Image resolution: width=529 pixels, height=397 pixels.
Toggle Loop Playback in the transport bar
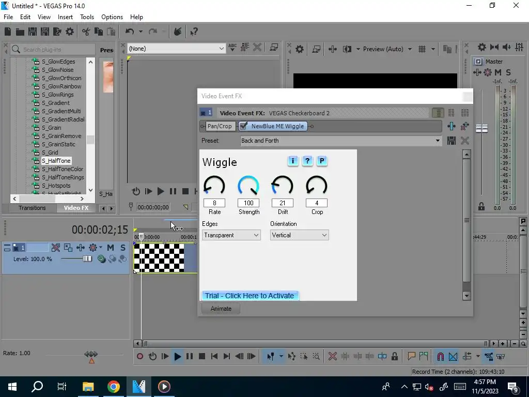(x=152, y=356)
